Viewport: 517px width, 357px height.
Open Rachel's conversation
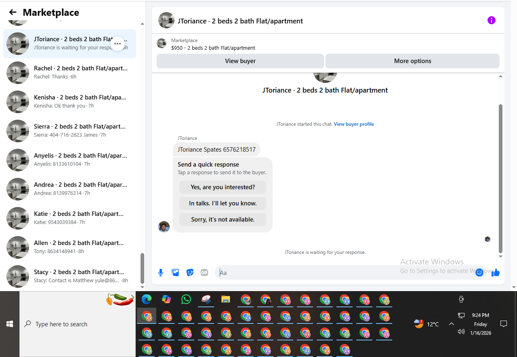69,73
